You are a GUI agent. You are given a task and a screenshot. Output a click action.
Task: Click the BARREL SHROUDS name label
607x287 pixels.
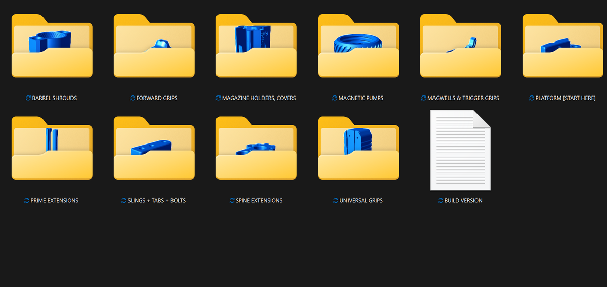click(x=55, y=98)
